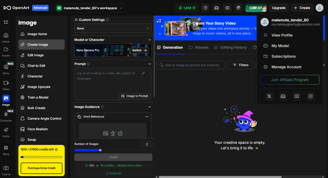Click info icon next to Custom Settings
The height and width of the screenshot is (178, 328).
pos(107,20)
